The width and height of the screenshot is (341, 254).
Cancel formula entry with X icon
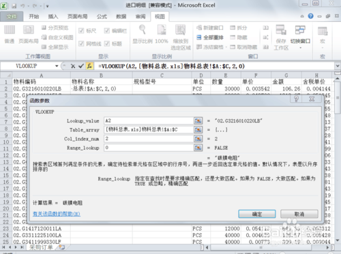[73, 66]
